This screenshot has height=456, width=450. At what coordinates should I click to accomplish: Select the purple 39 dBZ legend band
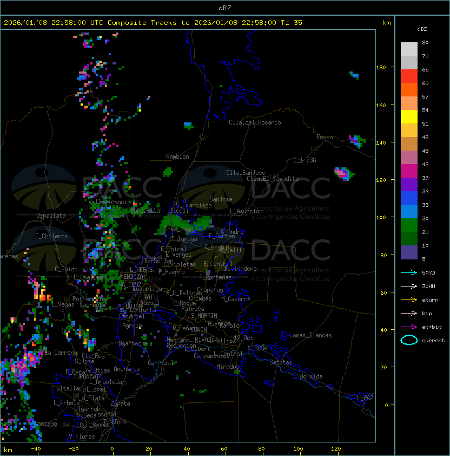[x=409, y=184]
